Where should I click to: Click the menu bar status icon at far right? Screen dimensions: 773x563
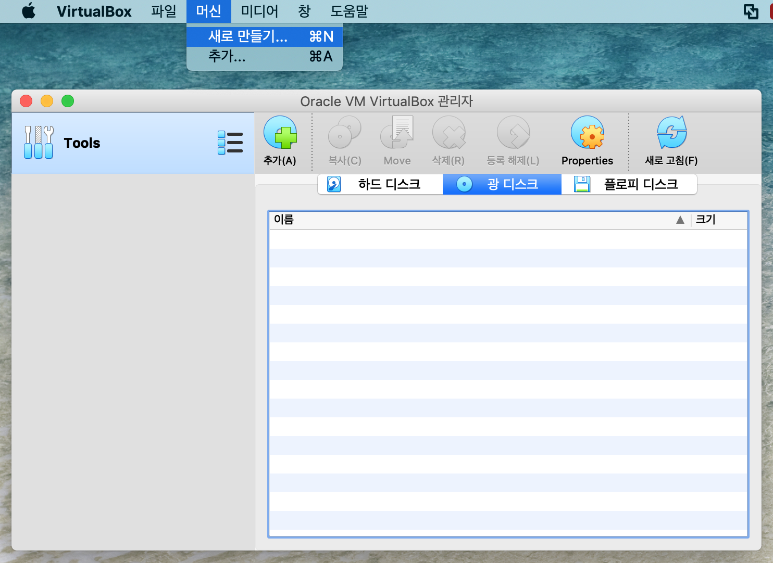click(751, 11)
